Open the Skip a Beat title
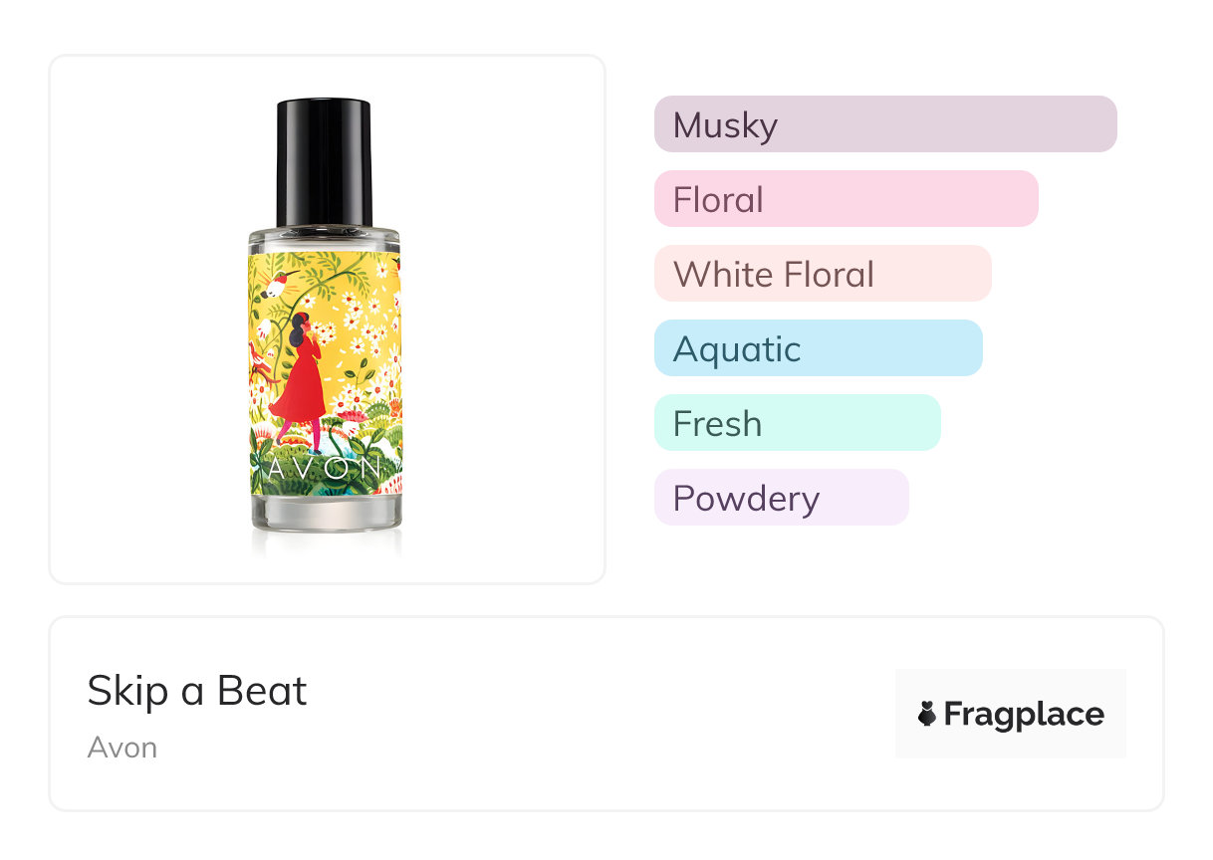Viewport: 1213px width, 860px height. [197, 691]
